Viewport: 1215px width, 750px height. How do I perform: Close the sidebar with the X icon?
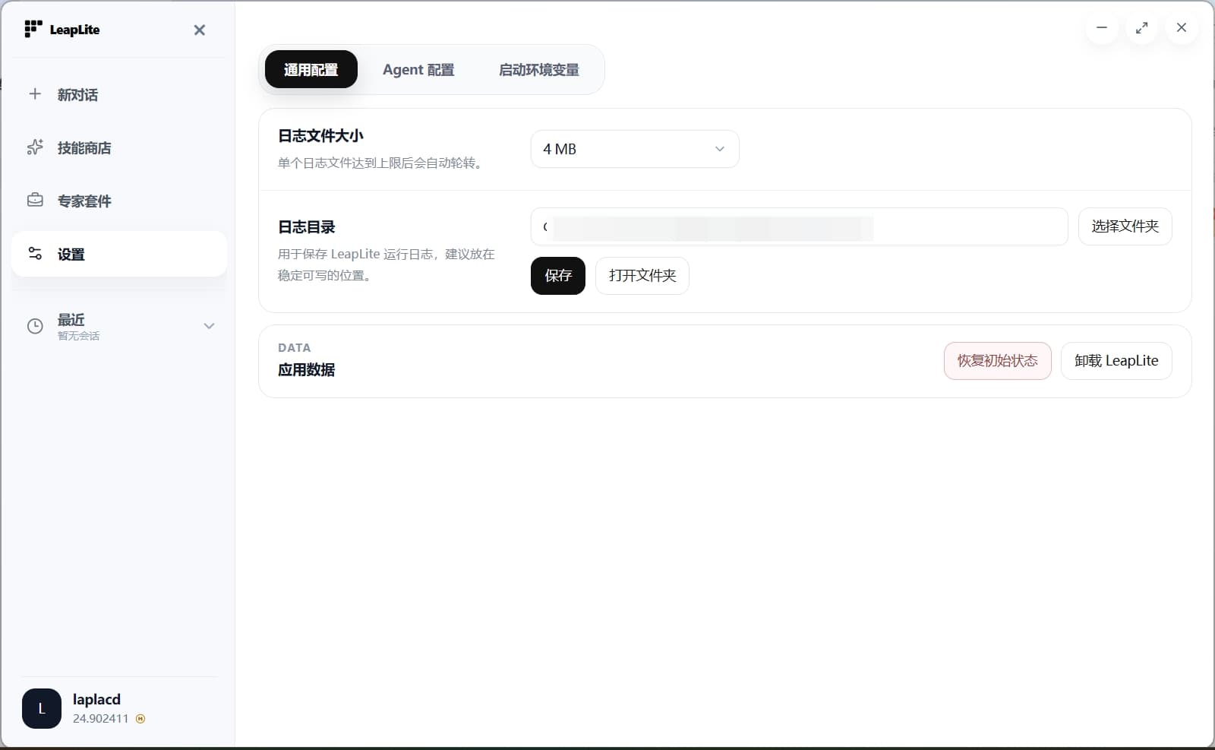200,30
